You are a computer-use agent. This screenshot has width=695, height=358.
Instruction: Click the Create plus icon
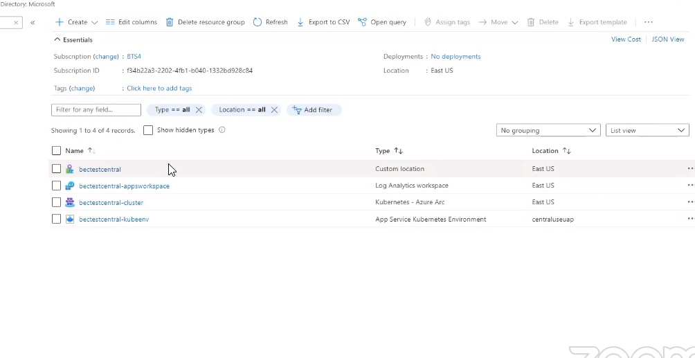click(x=59, y=21)
